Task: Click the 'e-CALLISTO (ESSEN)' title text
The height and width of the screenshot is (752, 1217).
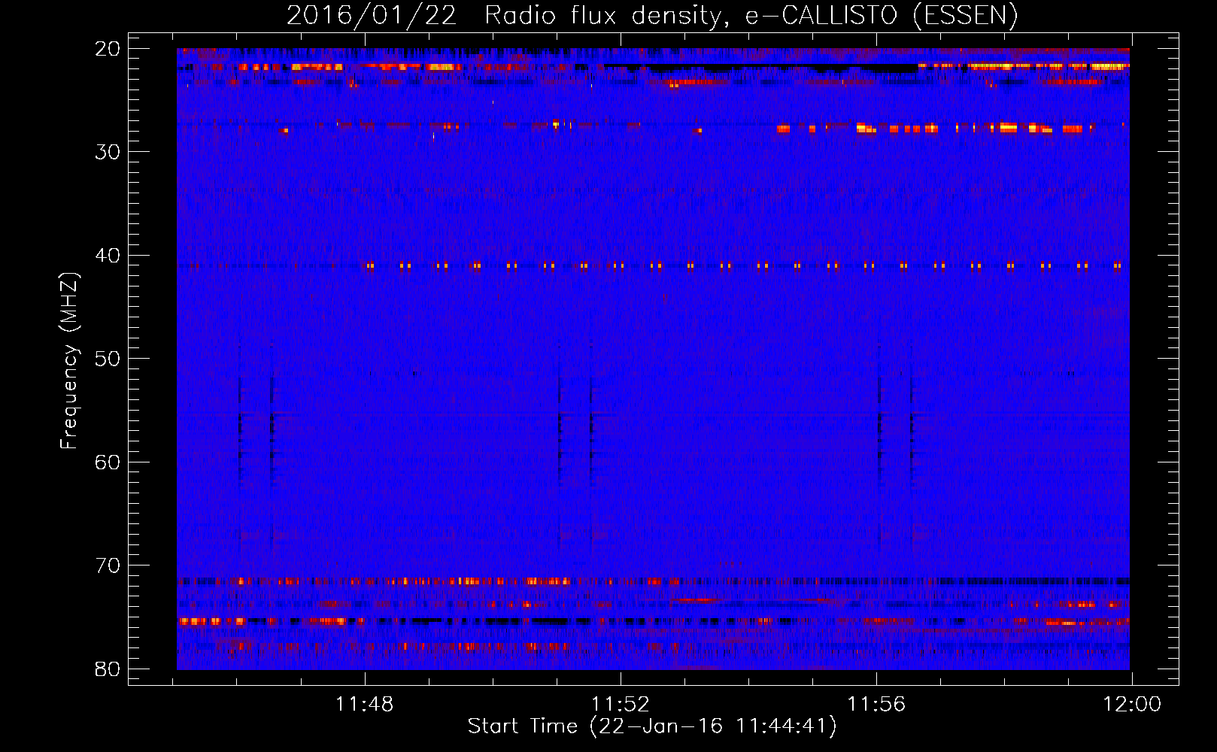Action: pyautogui.click(x=882, y=16)
